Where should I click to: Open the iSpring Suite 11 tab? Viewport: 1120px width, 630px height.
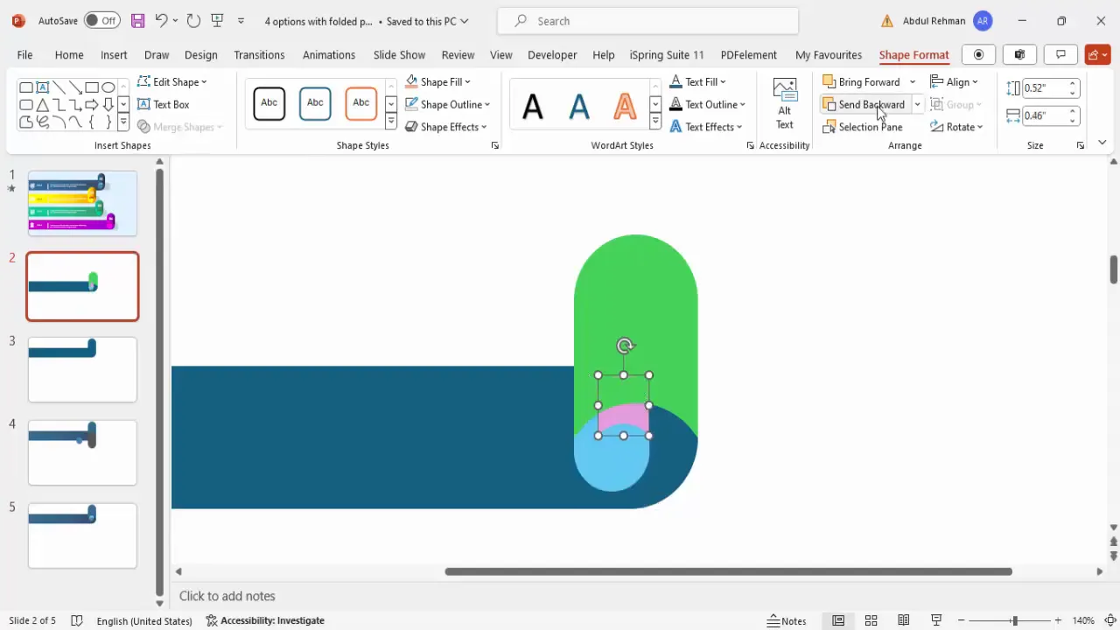[667, 54]
